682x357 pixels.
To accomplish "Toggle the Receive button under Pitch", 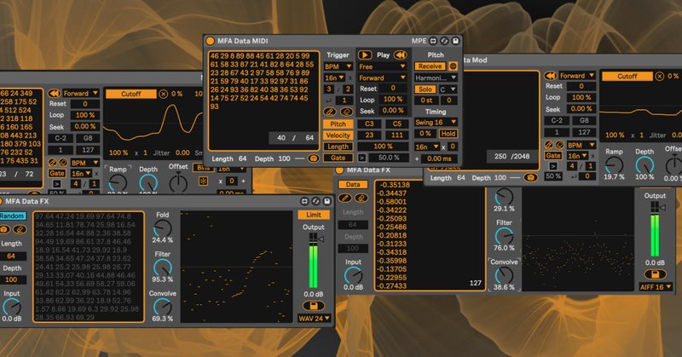I will click(x=430, y=66).
